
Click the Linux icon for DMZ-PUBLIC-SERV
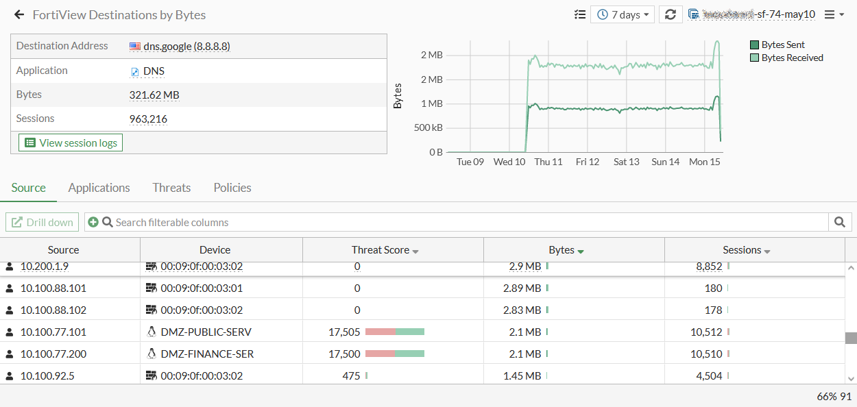(152, 332)
